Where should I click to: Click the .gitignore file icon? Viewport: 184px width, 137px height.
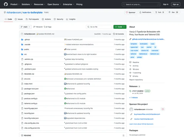pyautogui.click(x=22, y=64)
